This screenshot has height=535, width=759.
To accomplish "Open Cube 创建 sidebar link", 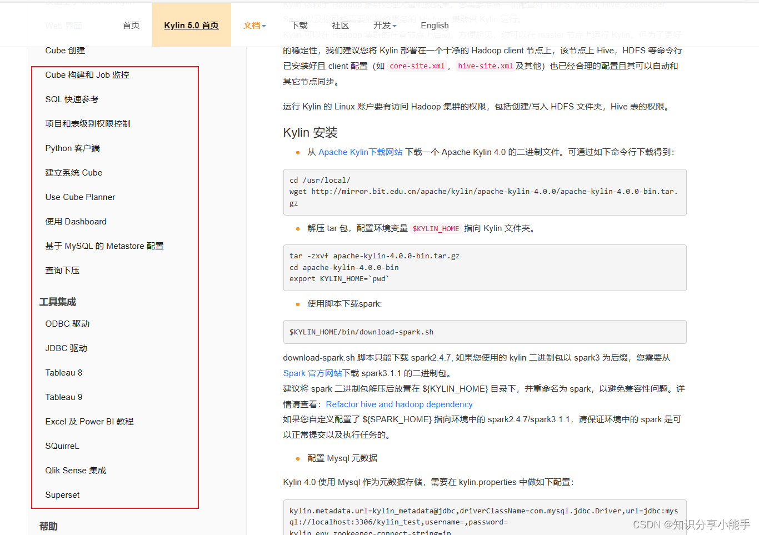I will click(65, 51).
